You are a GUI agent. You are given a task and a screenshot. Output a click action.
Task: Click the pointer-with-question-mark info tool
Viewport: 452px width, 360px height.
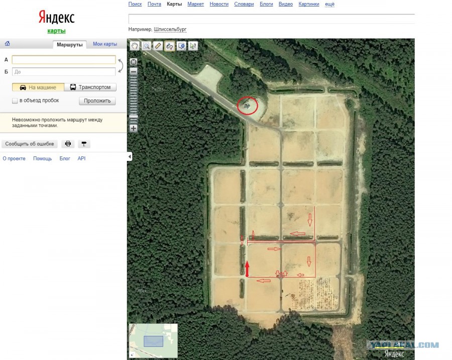[x=193, y=46]
